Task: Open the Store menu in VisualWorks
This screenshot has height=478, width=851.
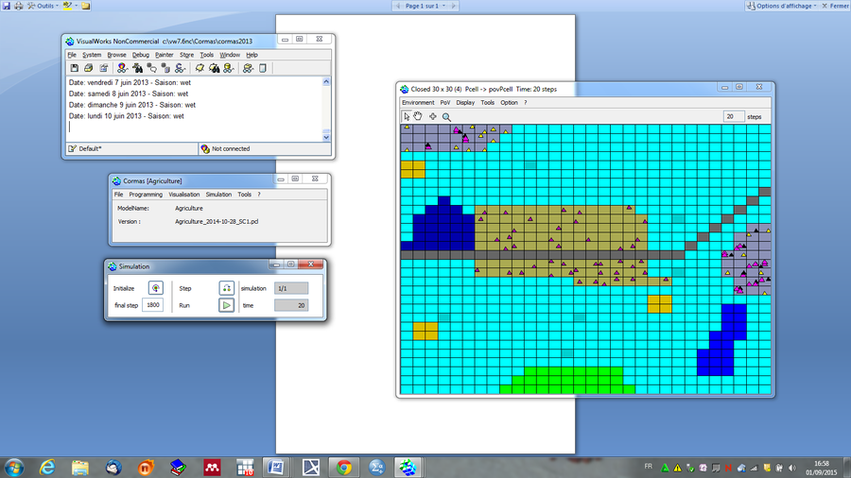Action: [186, 55]
